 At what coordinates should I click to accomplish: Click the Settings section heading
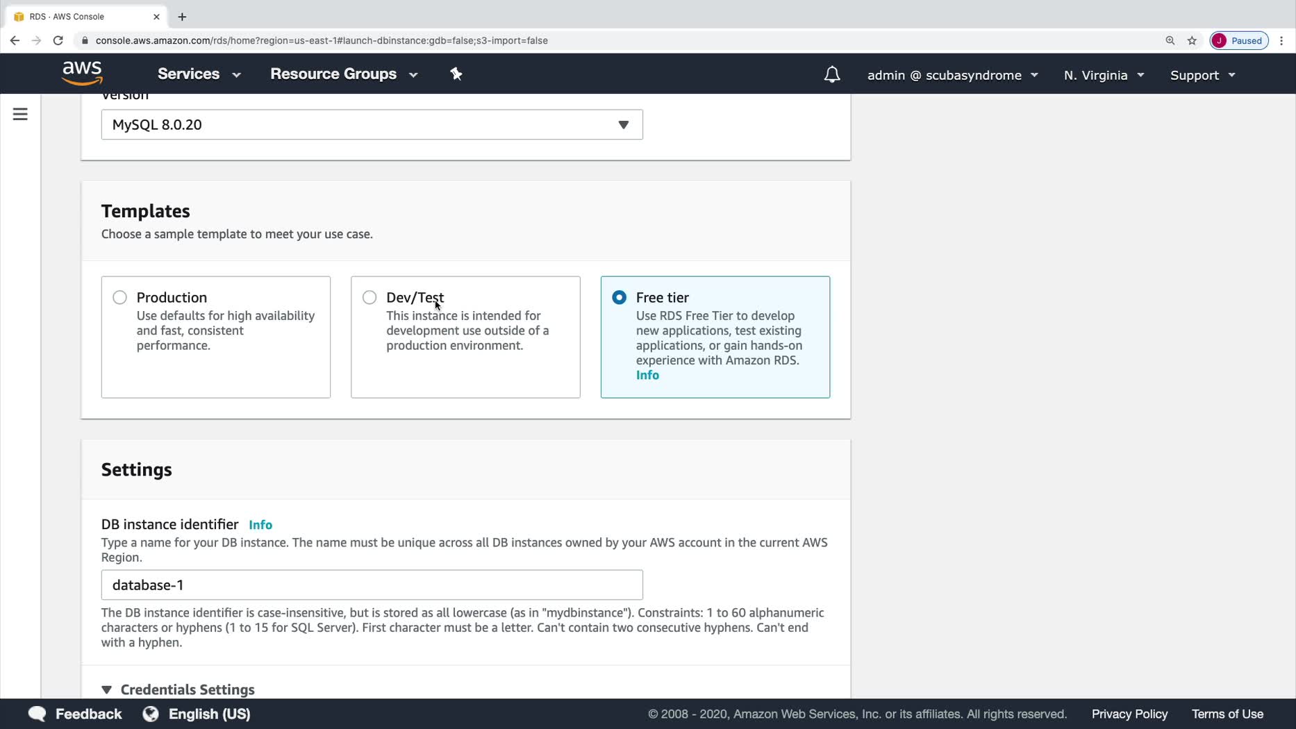pyautogui.click(x=137, y=470)
